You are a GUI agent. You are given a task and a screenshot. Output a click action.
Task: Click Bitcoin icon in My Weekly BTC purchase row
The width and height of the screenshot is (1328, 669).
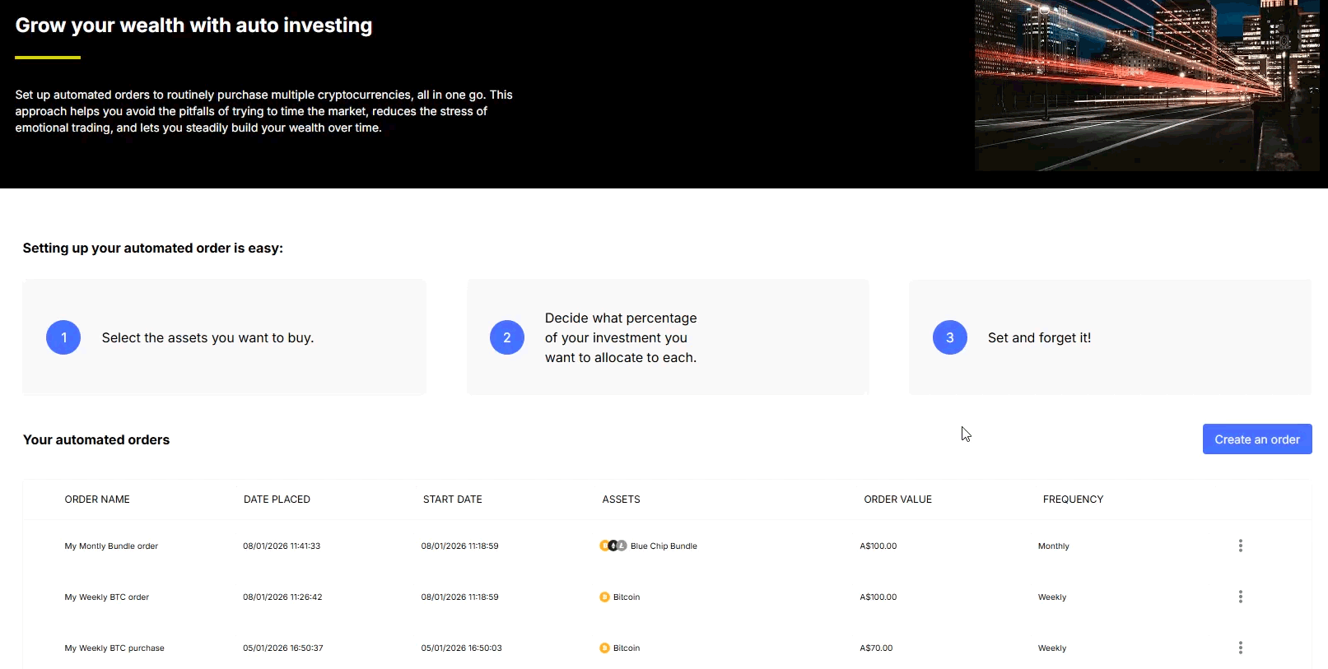click(x=604, y=648)
